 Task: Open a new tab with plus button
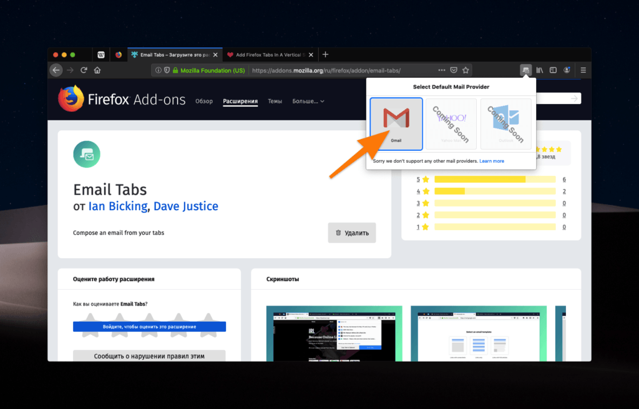click(325, 55)
